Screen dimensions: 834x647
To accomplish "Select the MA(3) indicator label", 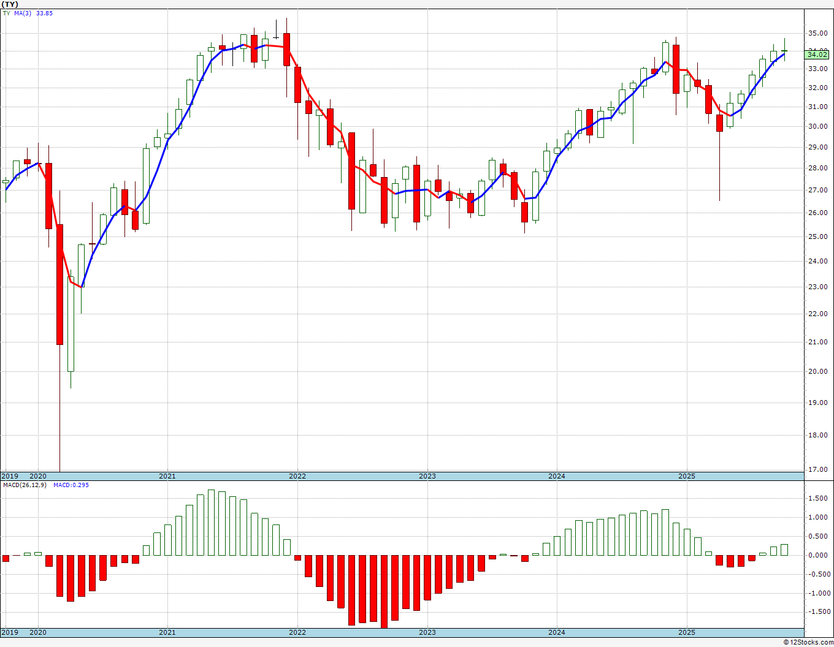I will click(x=23, y=13).
